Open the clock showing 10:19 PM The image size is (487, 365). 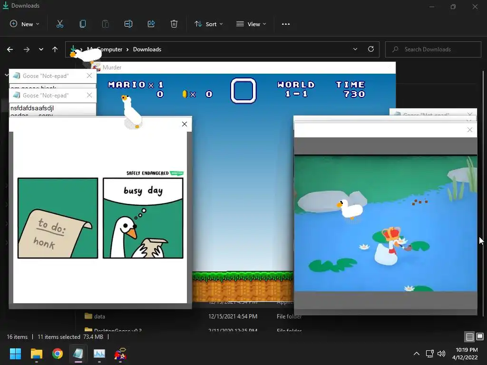[465, 354]
